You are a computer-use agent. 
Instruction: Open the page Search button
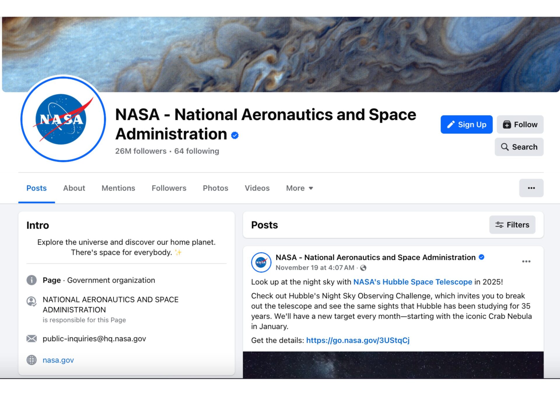(519, 147)
